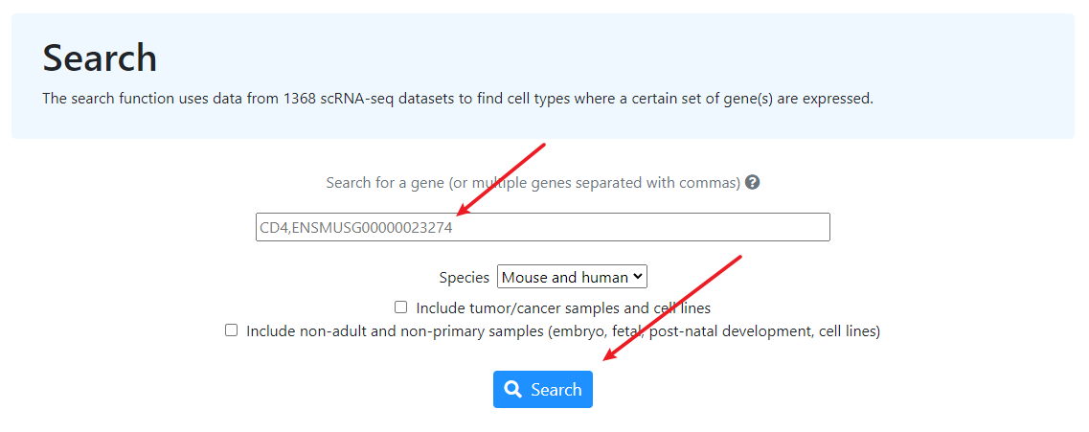Open the Species dropdown menu
1089x432 pixels.
[x=573, y=277]
